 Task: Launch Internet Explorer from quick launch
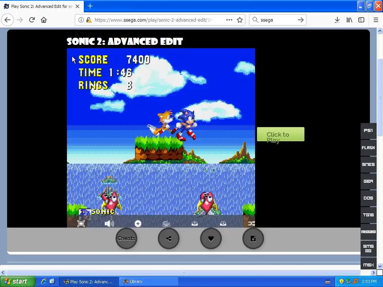pyautogui.click(x=44, y=281)
